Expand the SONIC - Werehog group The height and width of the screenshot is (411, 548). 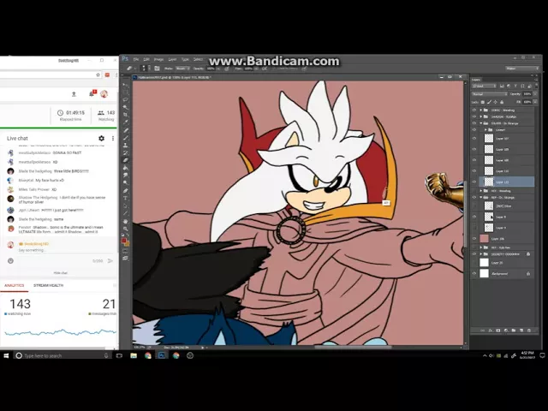481,110
